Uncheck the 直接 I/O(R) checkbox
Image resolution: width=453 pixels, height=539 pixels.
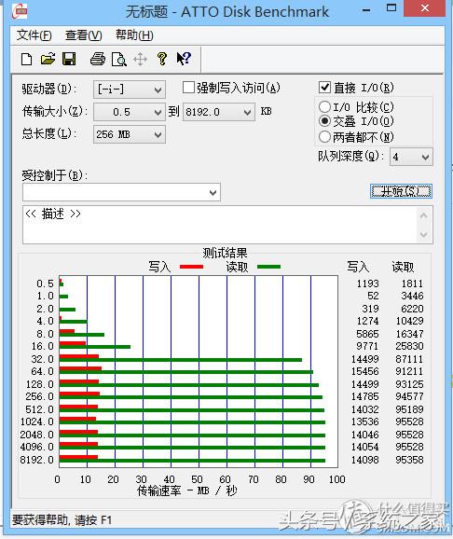pyautogui.click(x=324, y=88)
